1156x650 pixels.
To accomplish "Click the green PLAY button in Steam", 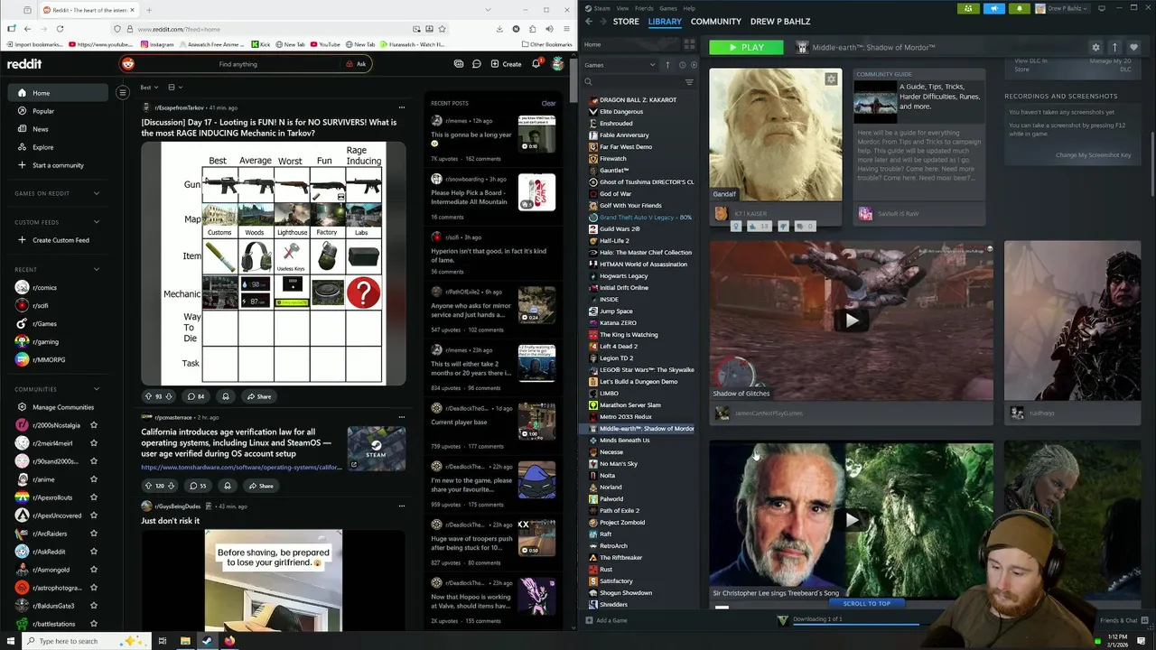I will [746, 47].
